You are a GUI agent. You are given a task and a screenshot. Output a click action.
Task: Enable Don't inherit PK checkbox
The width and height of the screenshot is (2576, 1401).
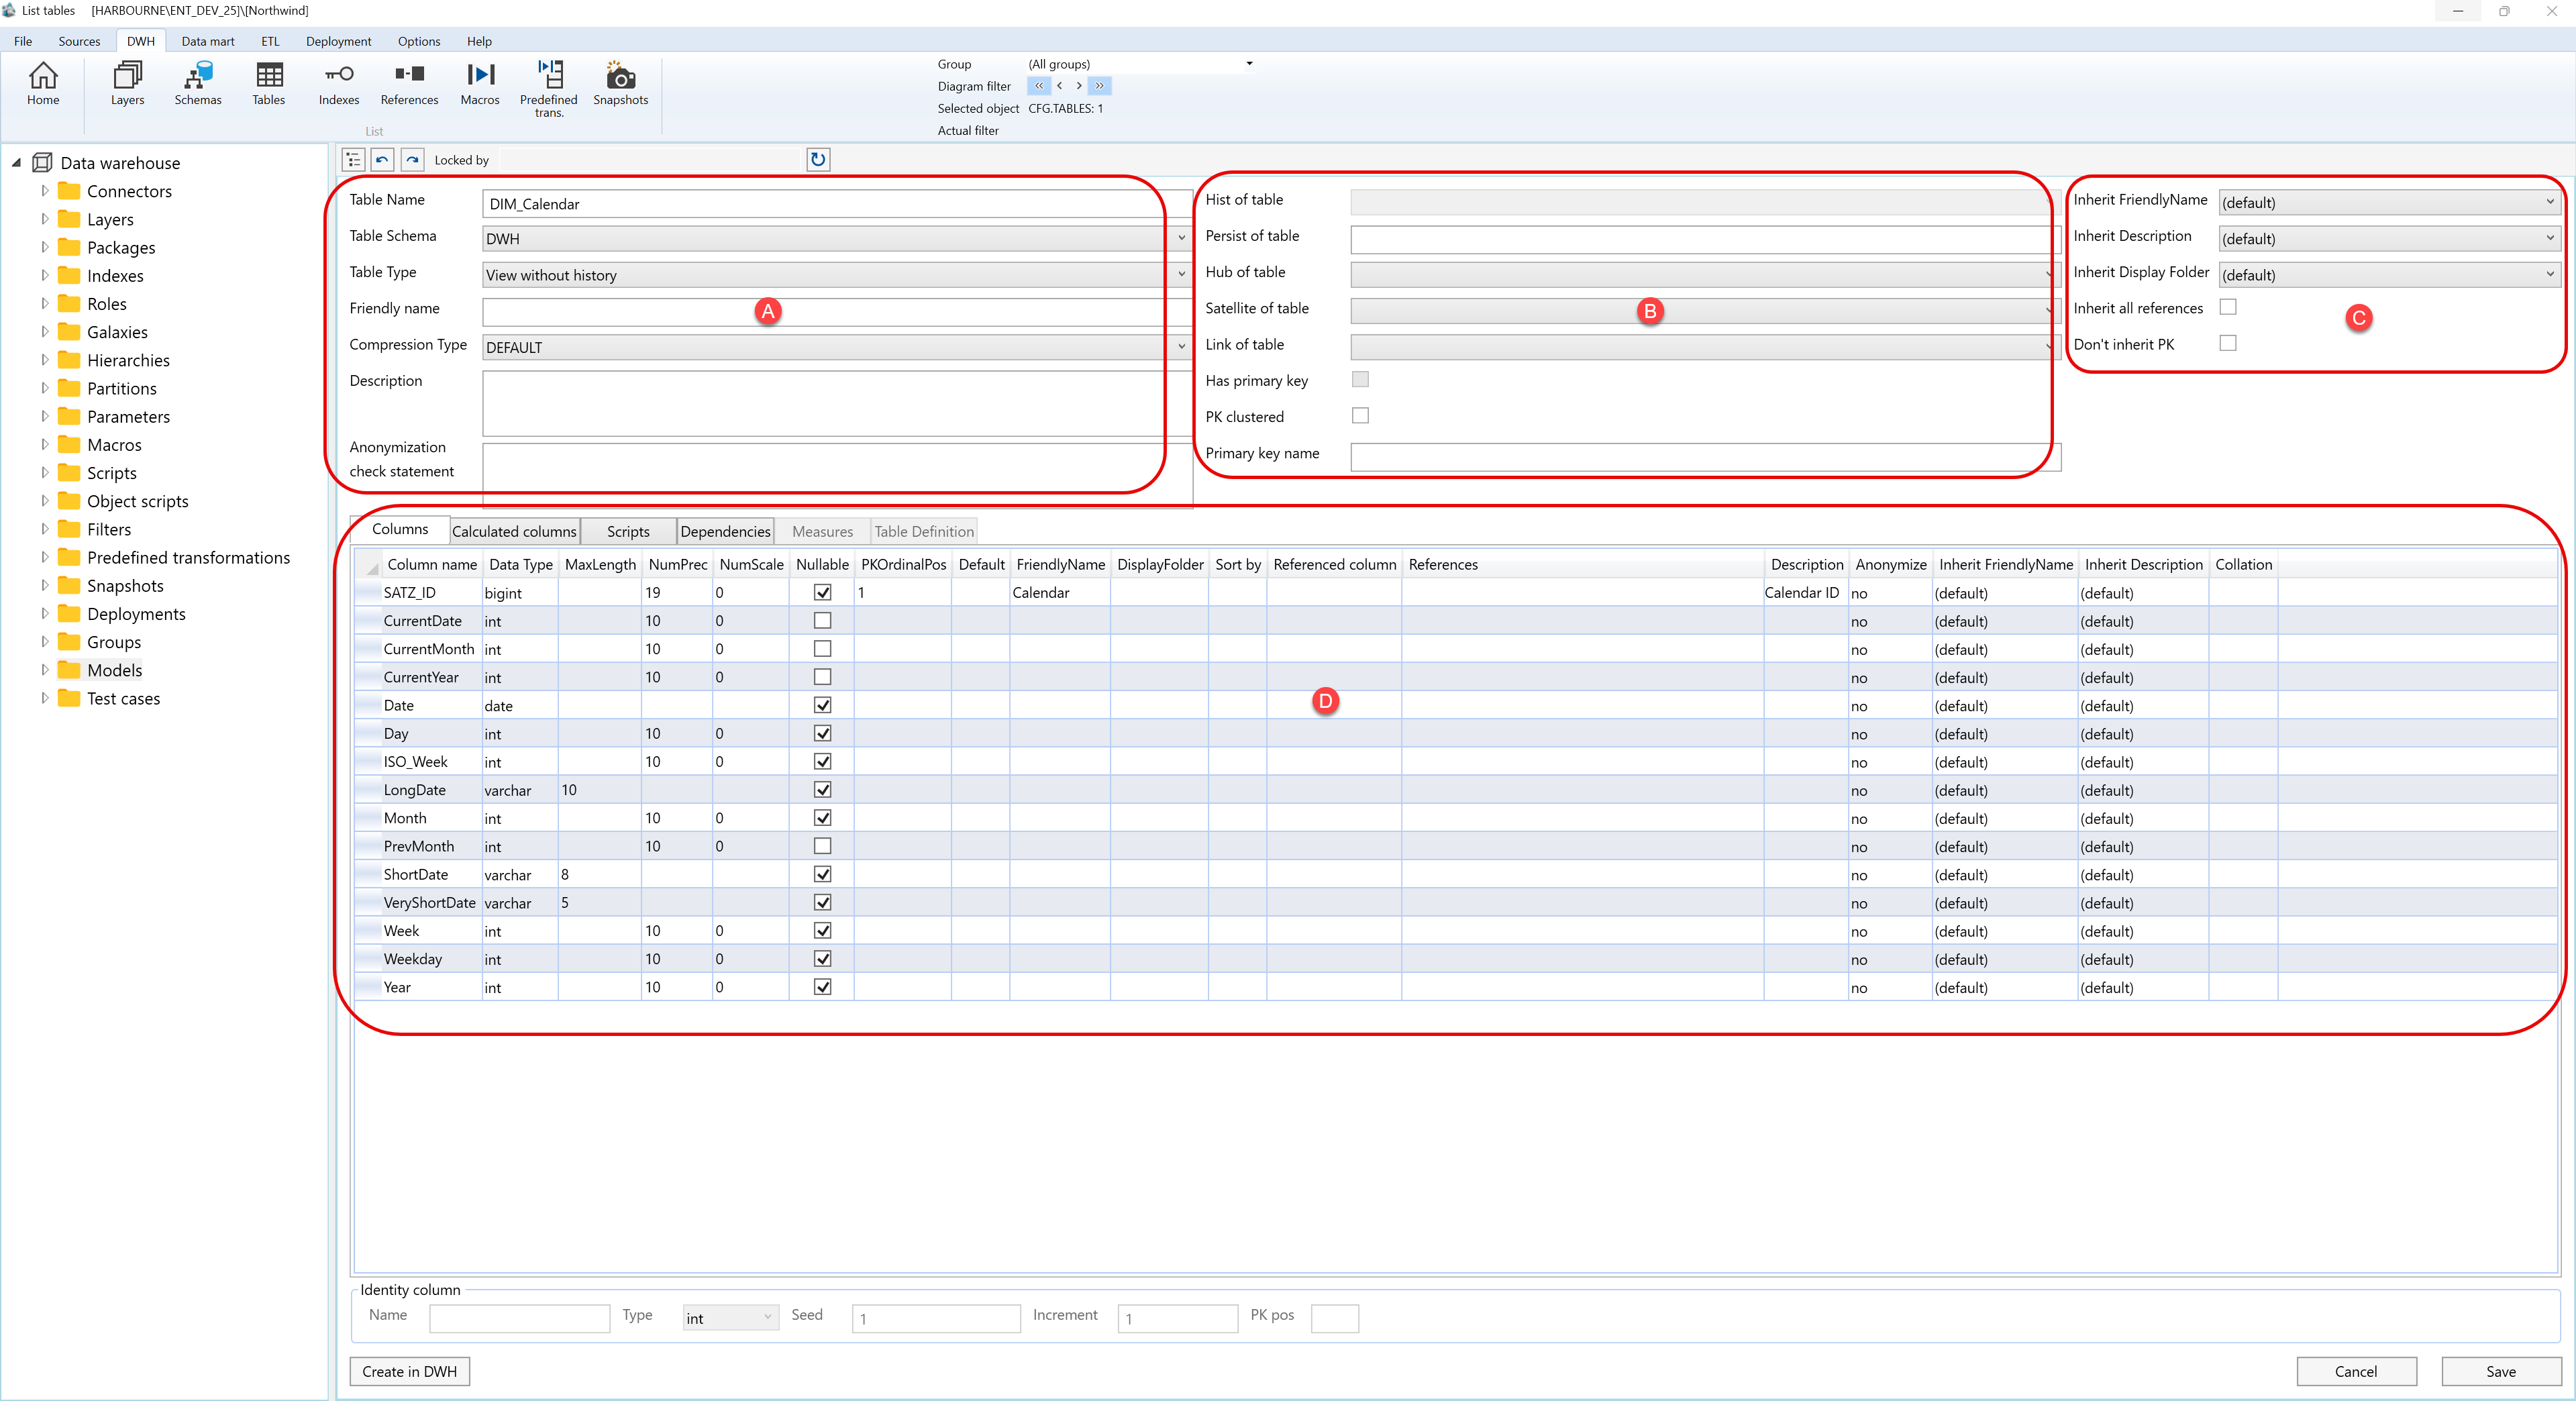click(2228, 343)
